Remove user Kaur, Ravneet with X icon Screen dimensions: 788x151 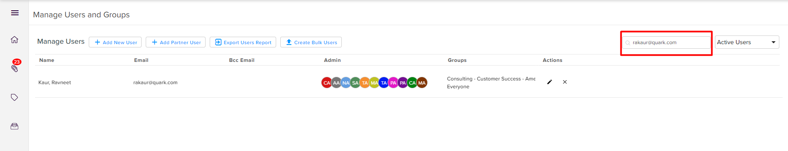[x=565, y=82]
